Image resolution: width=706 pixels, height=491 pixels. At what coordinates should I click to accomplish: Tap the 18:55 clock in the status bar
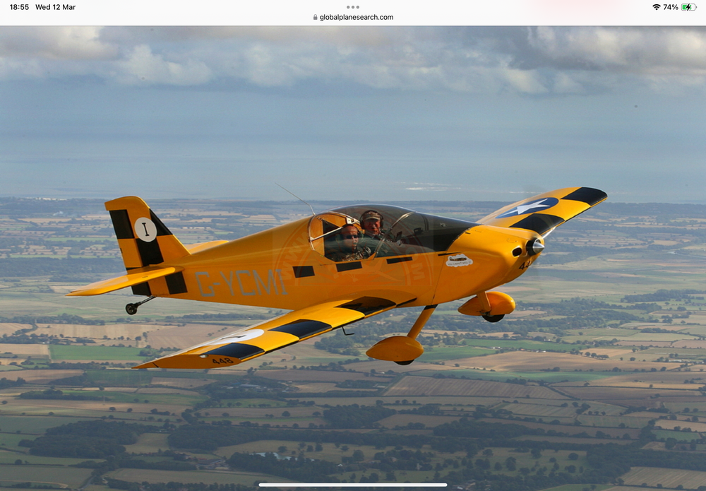pyautogui.click(x=19, y=7)
